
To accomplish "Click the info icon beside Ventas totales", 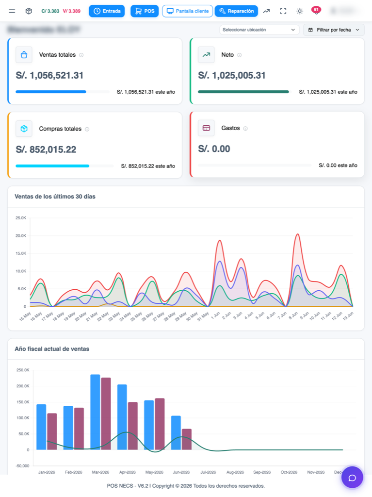I will (81, 55).
